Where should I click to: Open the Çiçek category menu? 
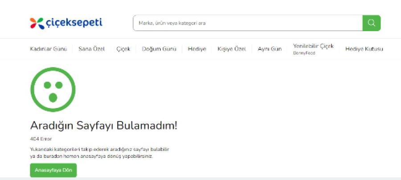[x=123, y=49]
